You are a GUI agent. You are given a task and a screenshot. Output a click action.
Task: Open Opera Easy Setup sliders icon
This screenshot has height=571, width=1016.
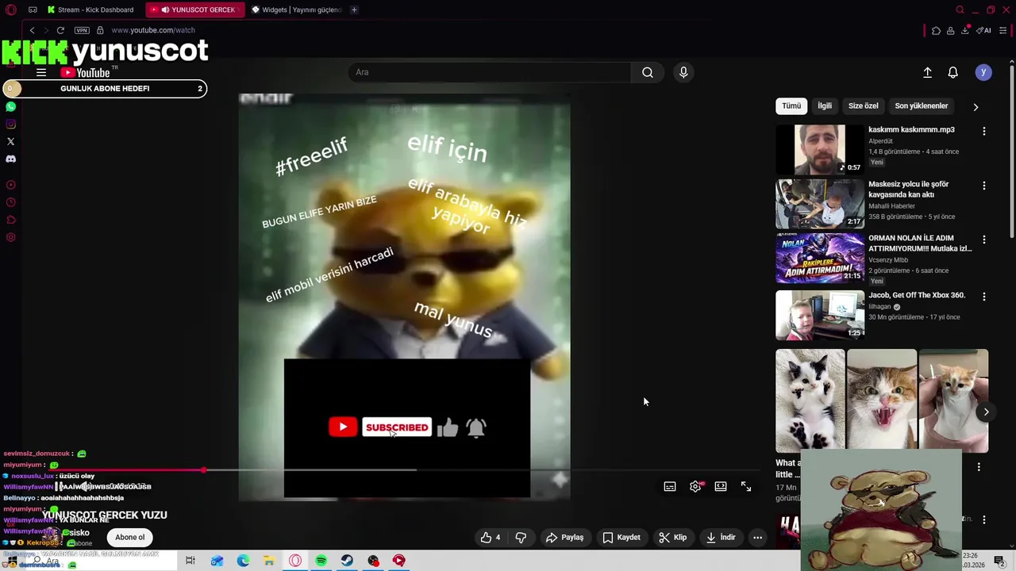(x=1003, y=30)
